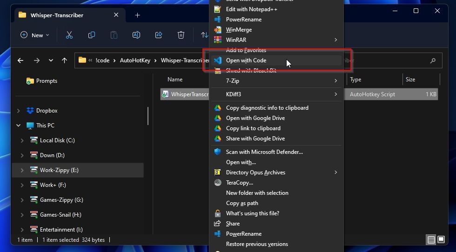Click the Delete trash can icon
The image size is (456, 252).
tap(181, 35)
